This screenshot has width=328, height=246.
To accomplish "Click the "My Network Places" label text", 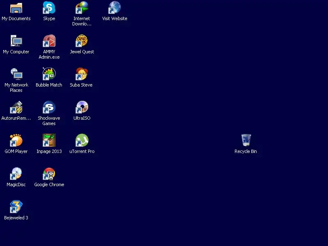I will click(x=16, y=88).
